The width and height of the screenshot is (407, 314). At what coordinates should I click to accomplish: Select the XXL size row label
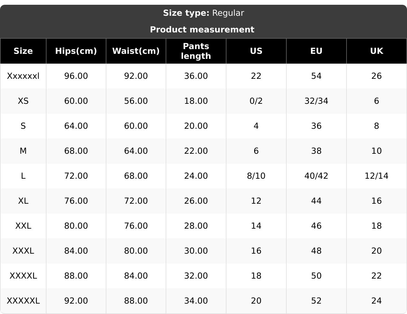(x=23, y=226)
